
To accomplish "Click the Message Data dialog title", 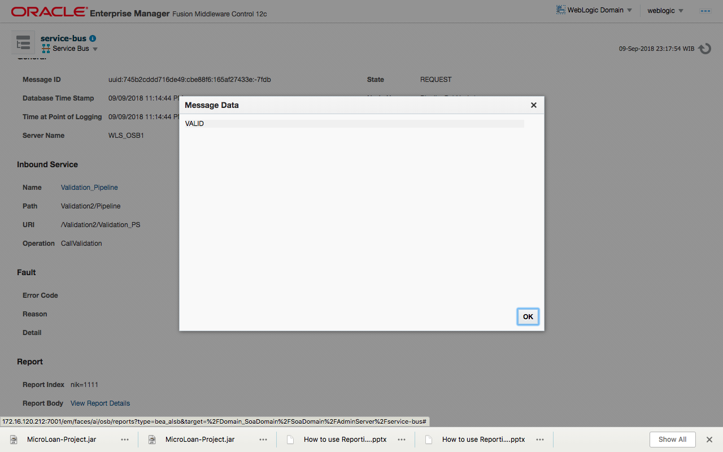I will pos(212,105).
